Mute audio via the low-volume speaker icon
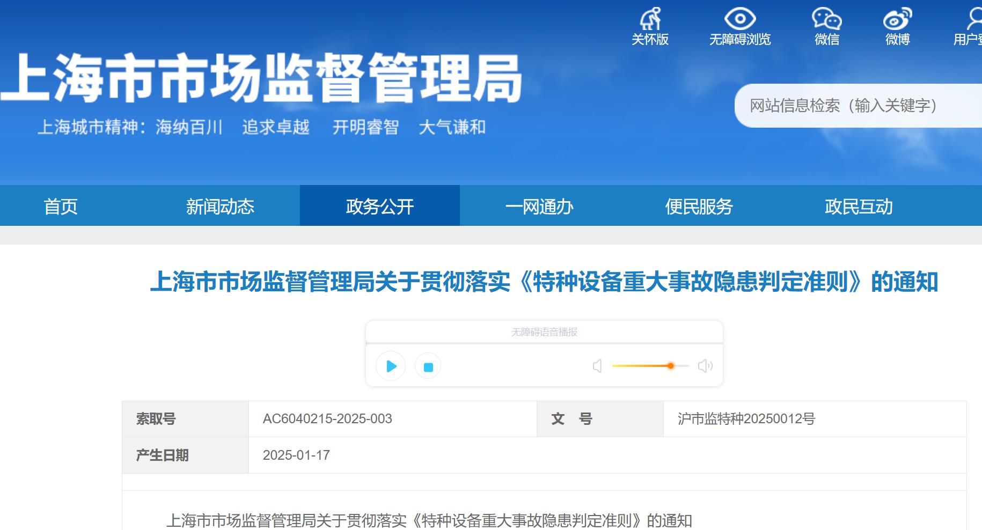The image size is (982, 530). [x=597, y=366]
